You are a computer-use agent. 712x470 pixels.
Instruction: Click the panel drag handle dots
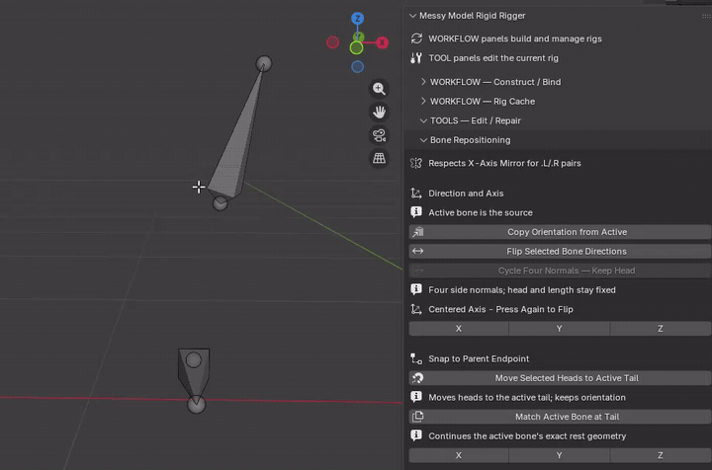click(x=706, y=16)
